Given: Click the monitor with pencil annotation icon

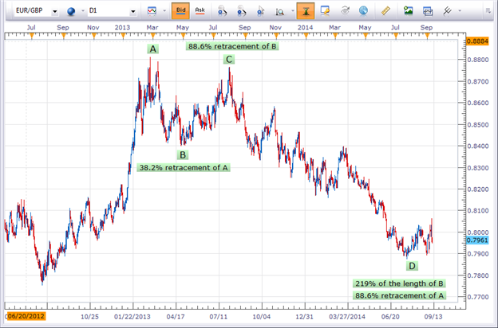Looking at the screenshot, I should pyautogui.click(x=325, y=11).
